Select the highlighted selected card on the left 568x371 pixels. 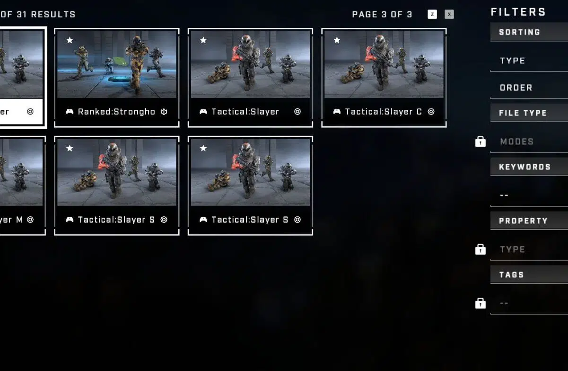point(22,78)
